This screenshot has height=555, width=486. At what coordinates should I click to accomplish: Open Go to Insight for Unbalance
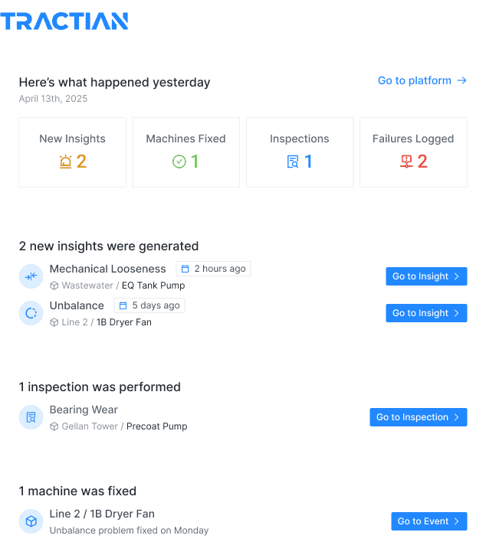click(426, 313)
